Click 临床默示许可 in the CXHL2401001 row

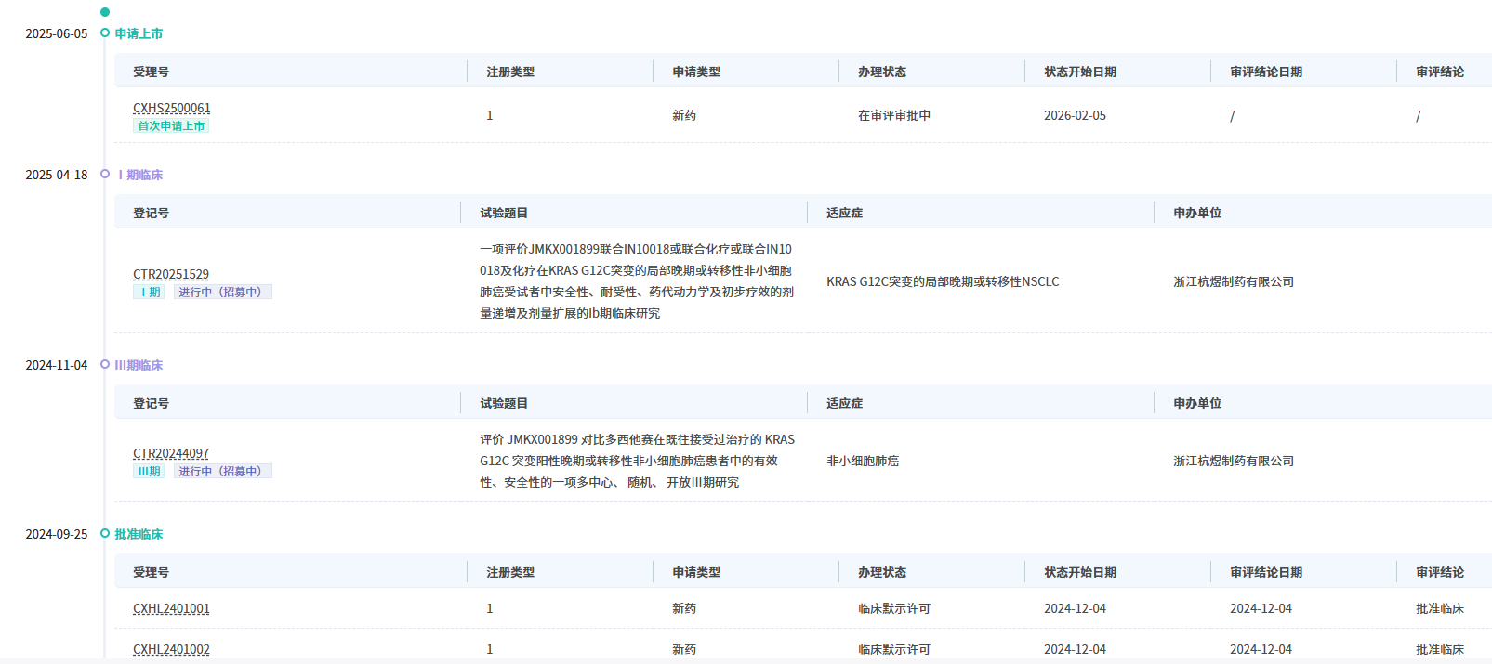click(x=894, y=608)
